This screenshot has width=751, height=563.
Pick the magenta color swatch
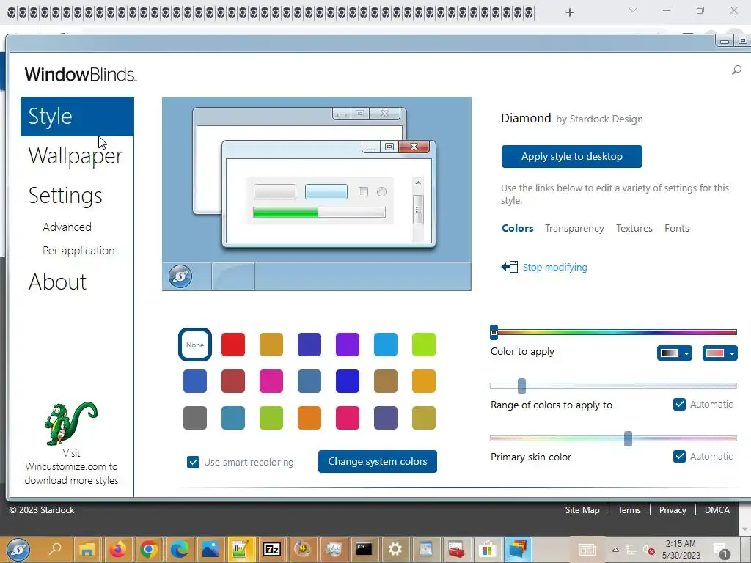tap(271, 381)
